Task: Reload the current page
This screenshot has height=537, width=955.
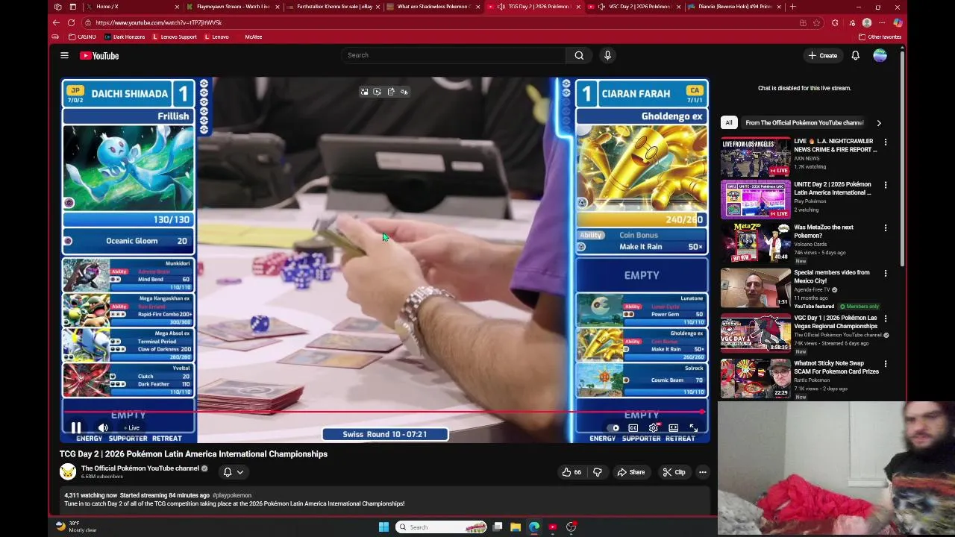Action: point(71,22)
